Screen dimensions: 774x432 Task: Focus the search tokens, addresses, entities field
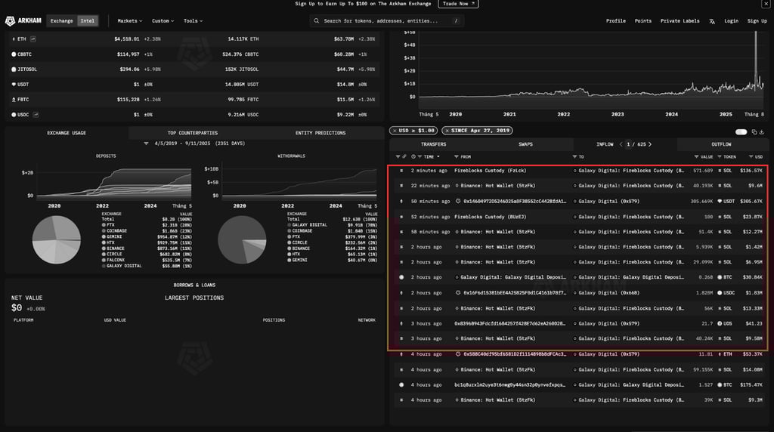(386, 20)
